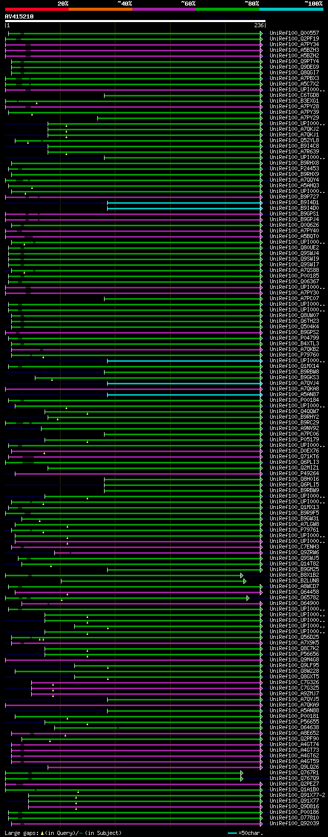The image size is (328, 837).
Task: Select the UniRef100_B3EXG1 label
Action: click(294, 101)
